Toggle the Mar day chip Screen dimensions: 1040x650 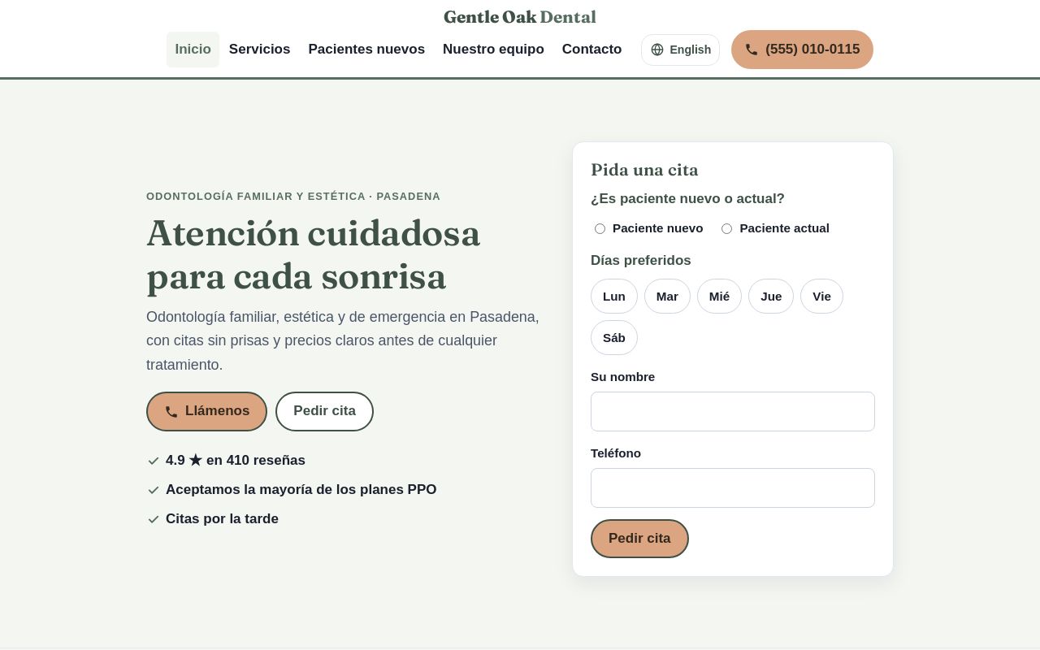click(x=667, y=296)
